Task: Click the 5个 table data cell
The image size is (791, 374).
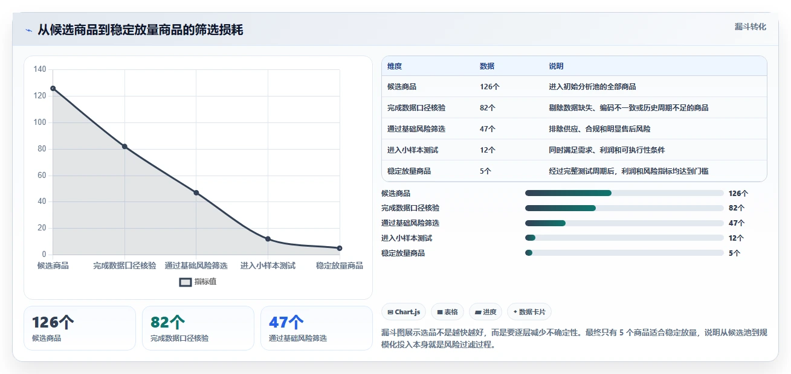Action: coord(485,171)
